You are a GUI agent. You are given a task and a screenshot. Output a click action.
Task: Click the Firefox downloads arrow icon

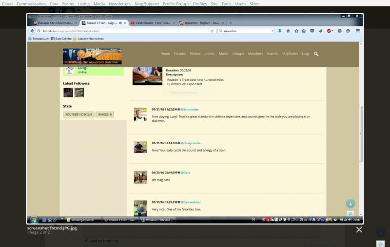click(x=280, y=31)
